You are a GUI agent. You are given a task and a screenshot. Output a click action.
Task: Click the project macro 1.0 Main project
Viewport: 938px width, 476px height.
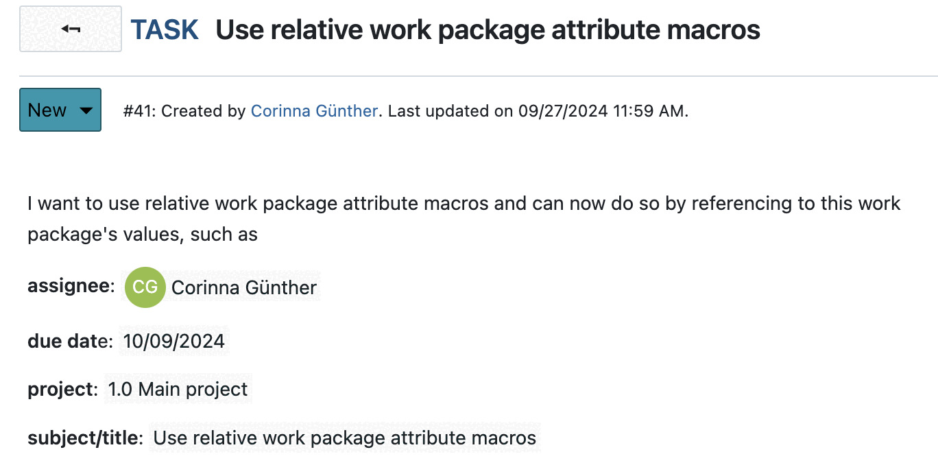click(177, 389)
